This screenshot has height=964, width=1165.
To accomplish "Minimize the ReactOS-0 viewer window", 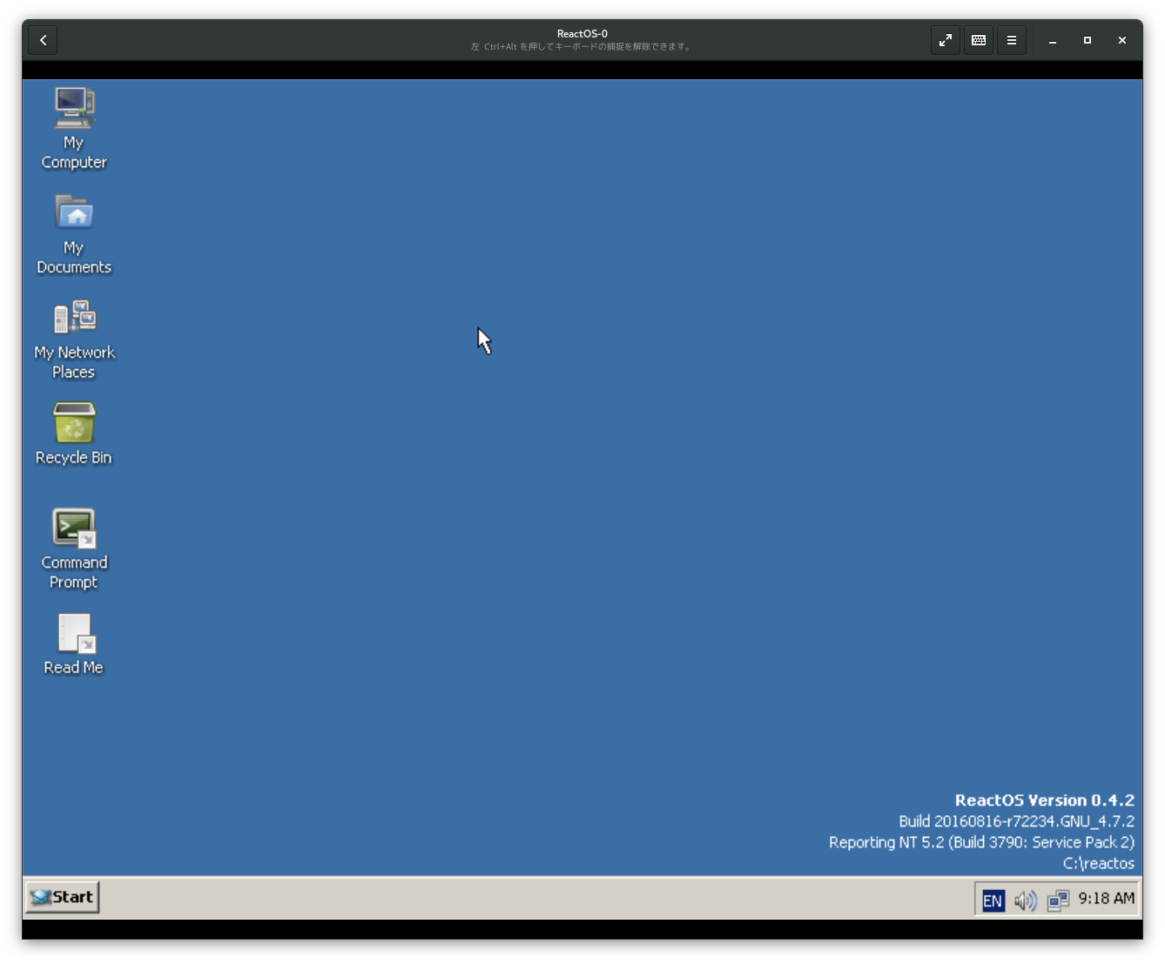I will [1053, 40].
